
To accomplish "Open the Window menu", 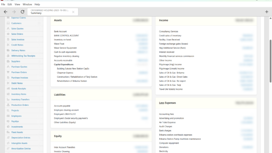I will click(x=27, y=4).
